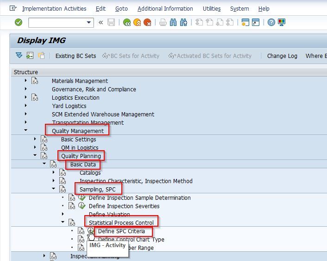Collapse the Sampling, SPC node
The image size is (327, 261).
click(x=53, y=189)
